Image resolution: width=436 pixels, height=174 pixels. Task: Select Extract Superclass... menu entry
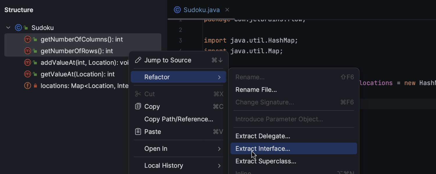[266, 161]
